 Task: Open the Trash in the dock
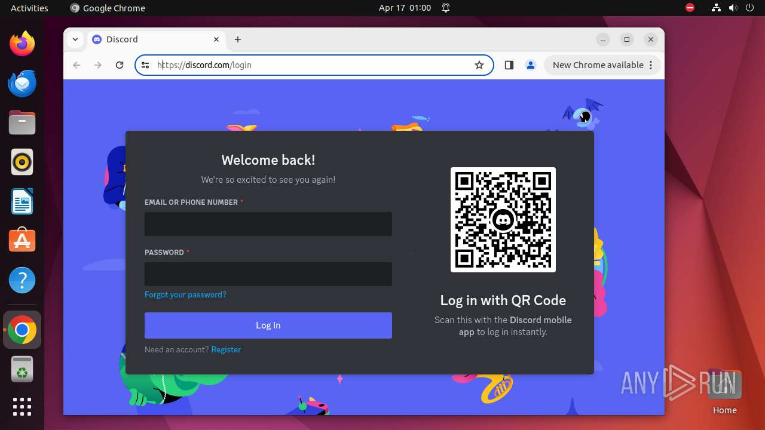coord(22,370)
